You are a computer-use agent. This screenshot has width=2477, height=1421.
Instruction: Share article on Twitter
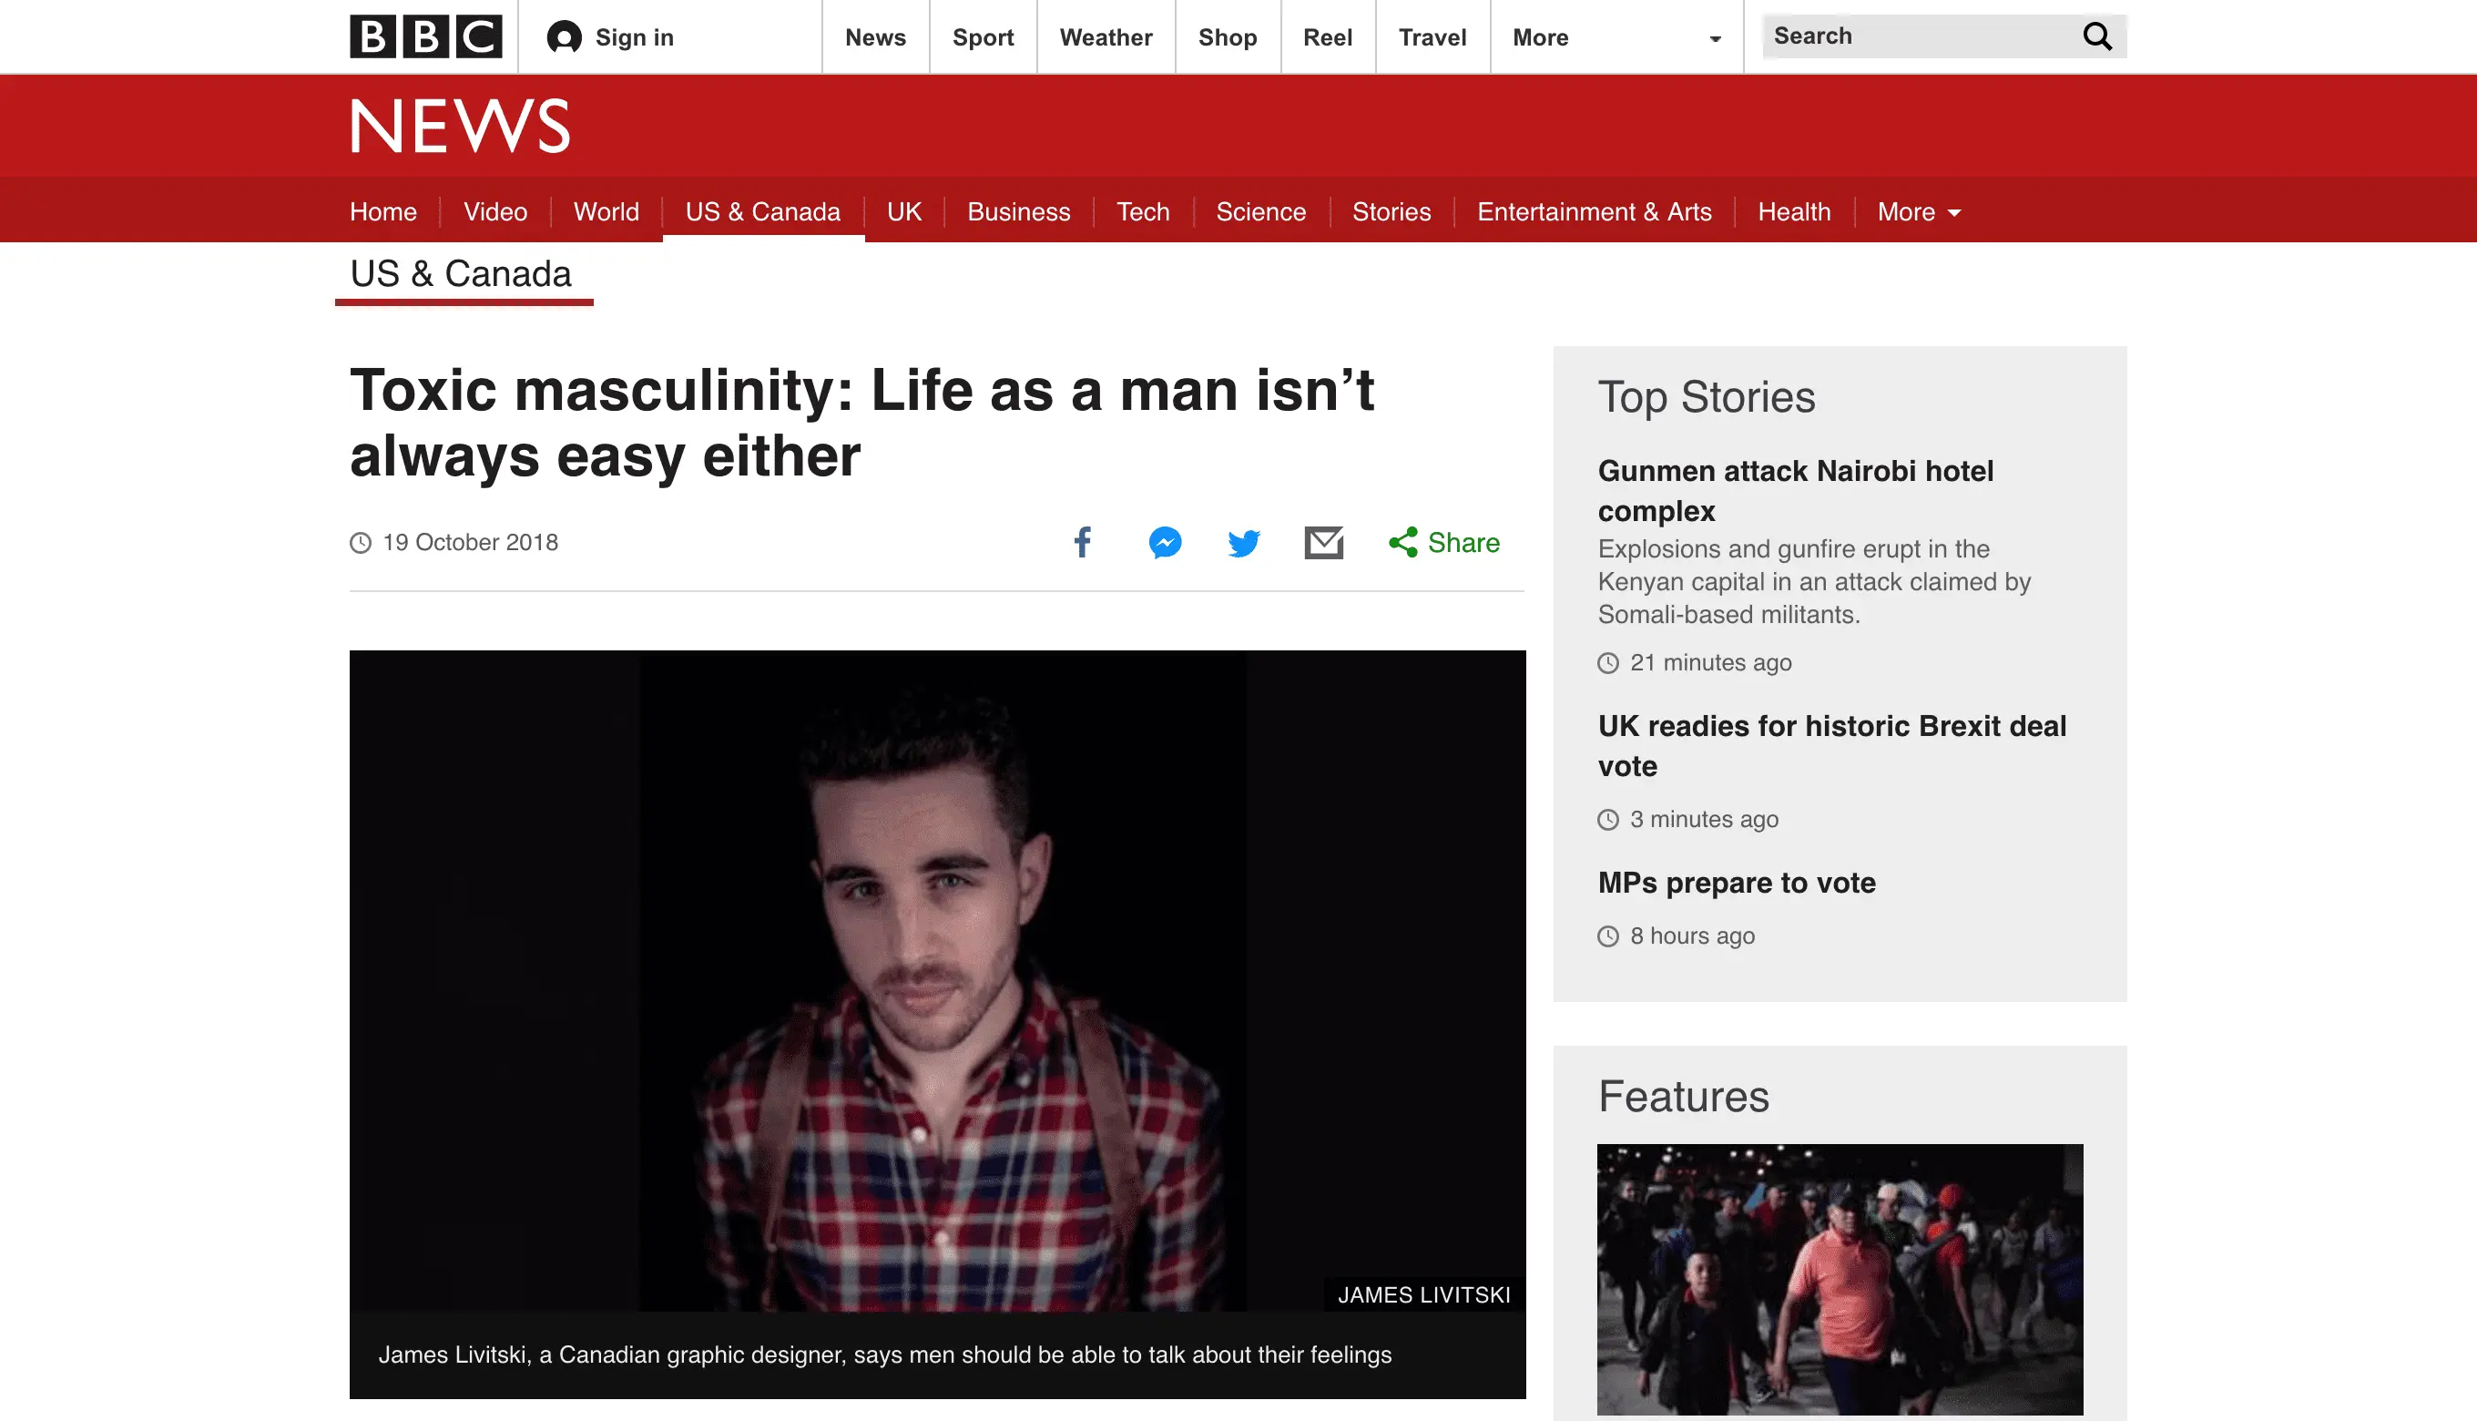(x=1244, y=543)
